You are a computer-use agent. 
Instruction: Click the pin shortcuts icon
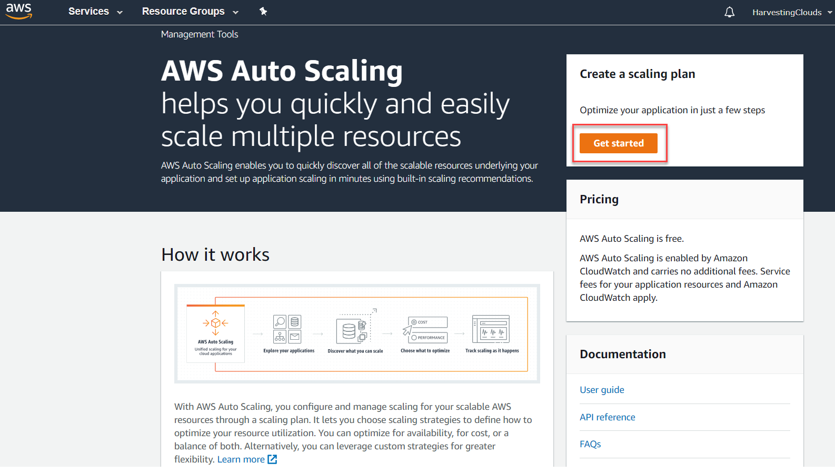[x=263, y=12]
